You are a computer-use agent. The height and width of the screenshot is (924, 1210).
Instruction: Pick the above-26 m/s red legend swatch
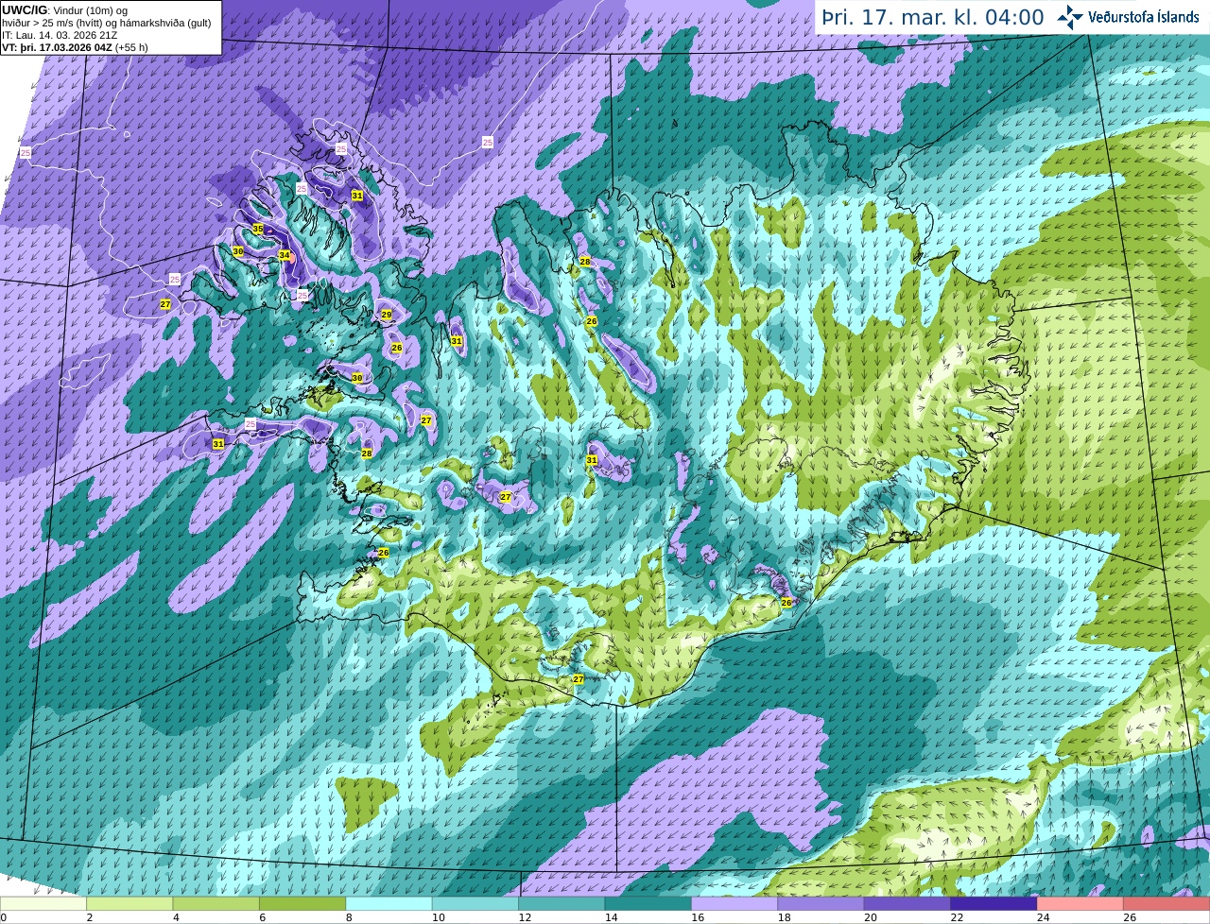[x=1167, y=904]
